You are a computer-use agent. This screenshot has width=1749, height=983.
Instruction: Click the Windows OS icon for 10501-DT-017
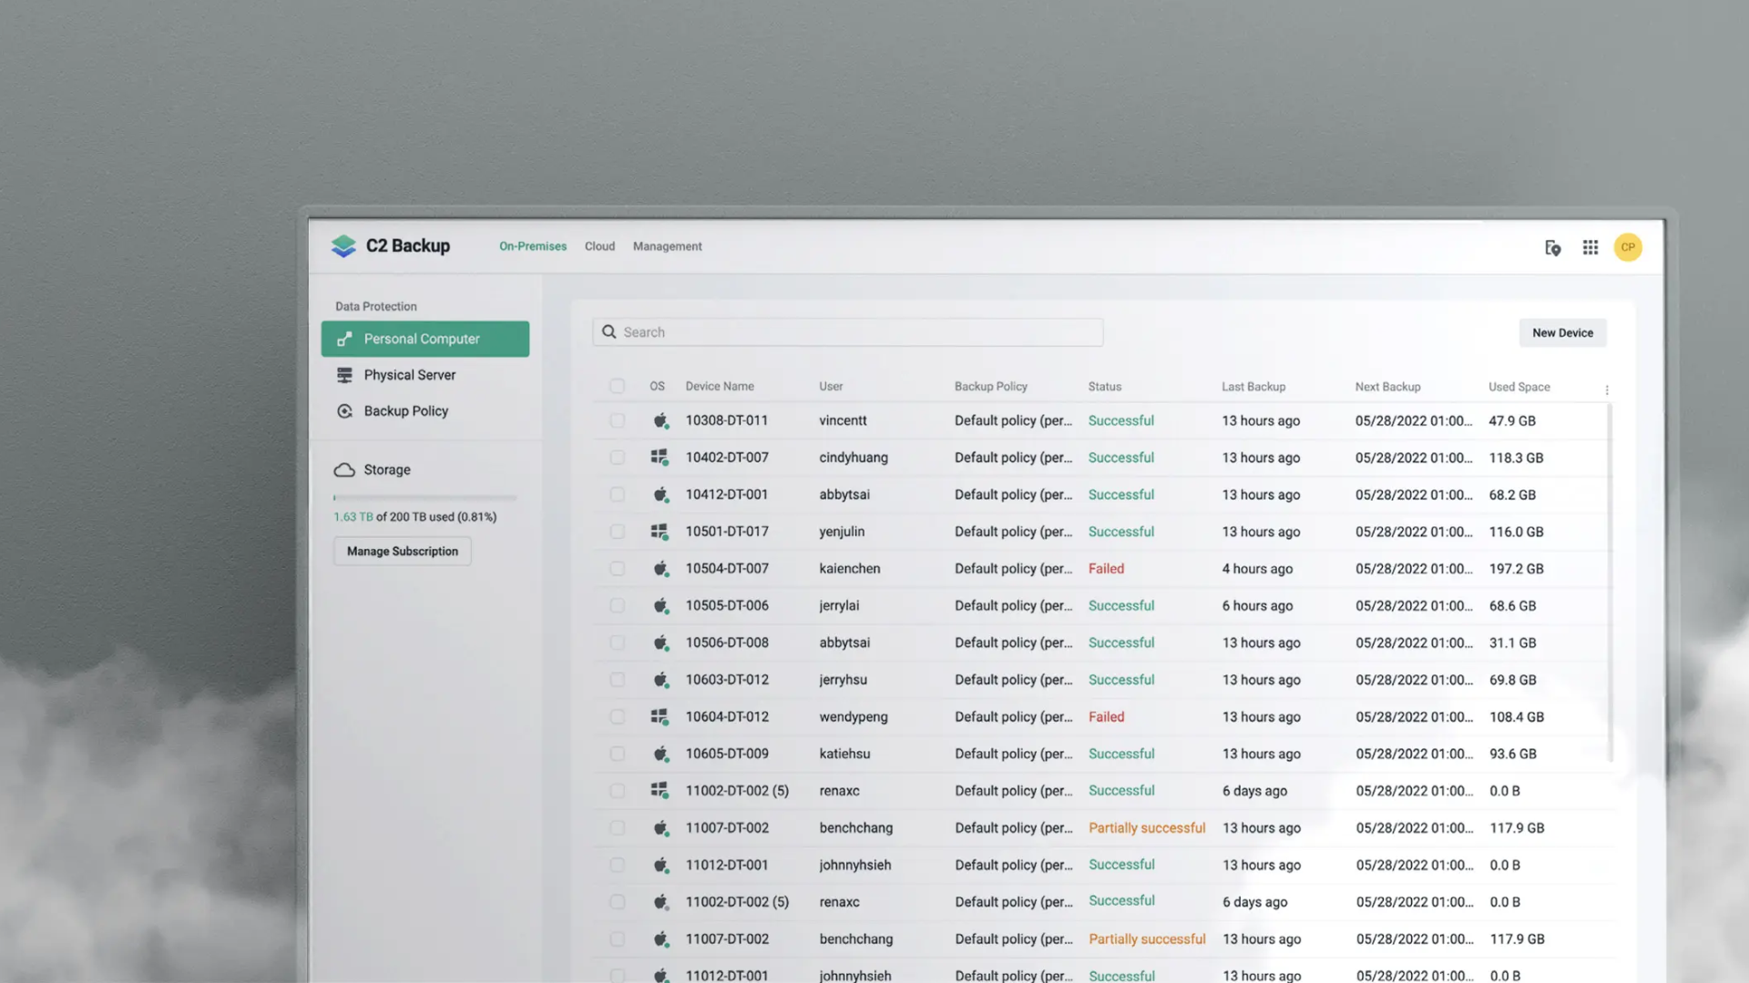(x=660, y=532)
